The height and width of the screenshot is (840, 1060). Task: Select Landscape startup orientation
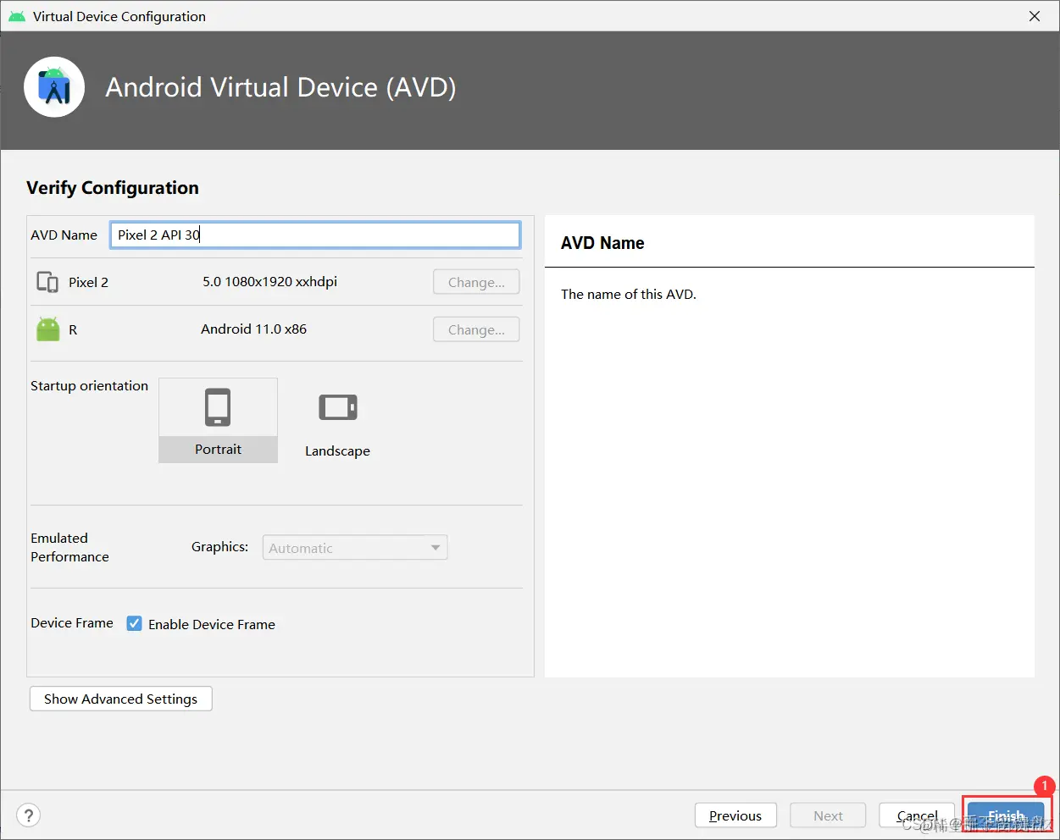click(337, 425)
